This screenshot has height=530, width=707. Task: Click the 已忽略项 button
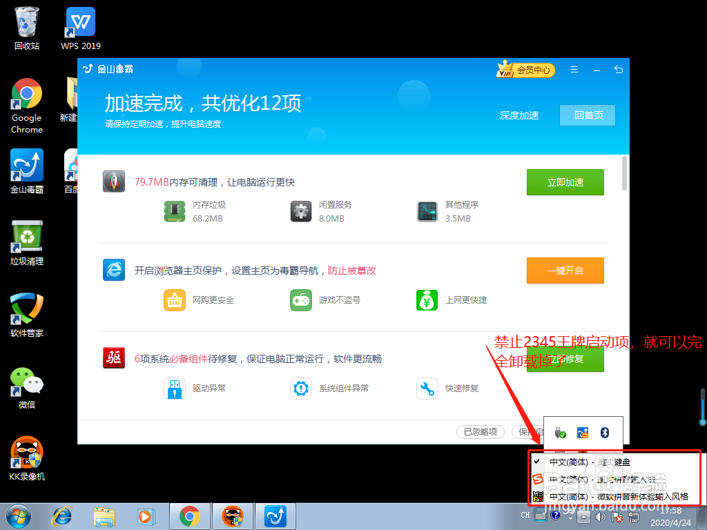pyautogui.click(x=481, y=432)
